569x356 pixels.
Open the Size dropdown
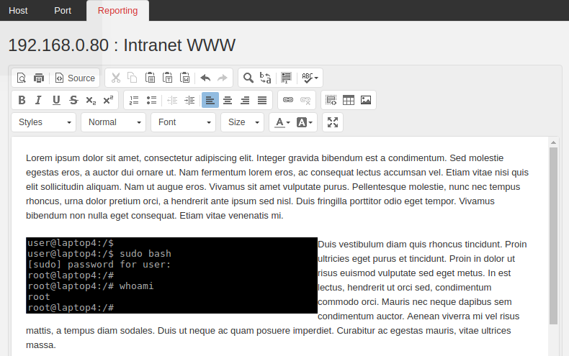tap(242, 122)
